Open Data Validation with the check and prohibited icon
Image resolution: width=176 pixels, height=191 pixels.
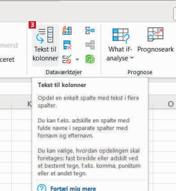67,59
